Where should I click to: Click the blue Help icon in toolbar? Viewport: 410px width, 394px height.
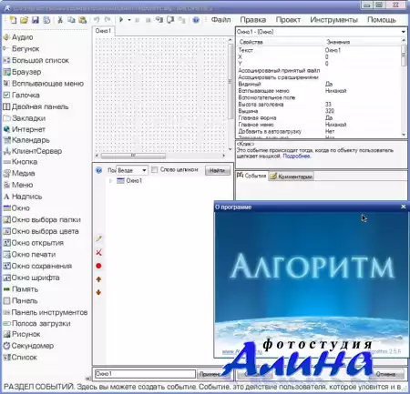pos(196,20)
